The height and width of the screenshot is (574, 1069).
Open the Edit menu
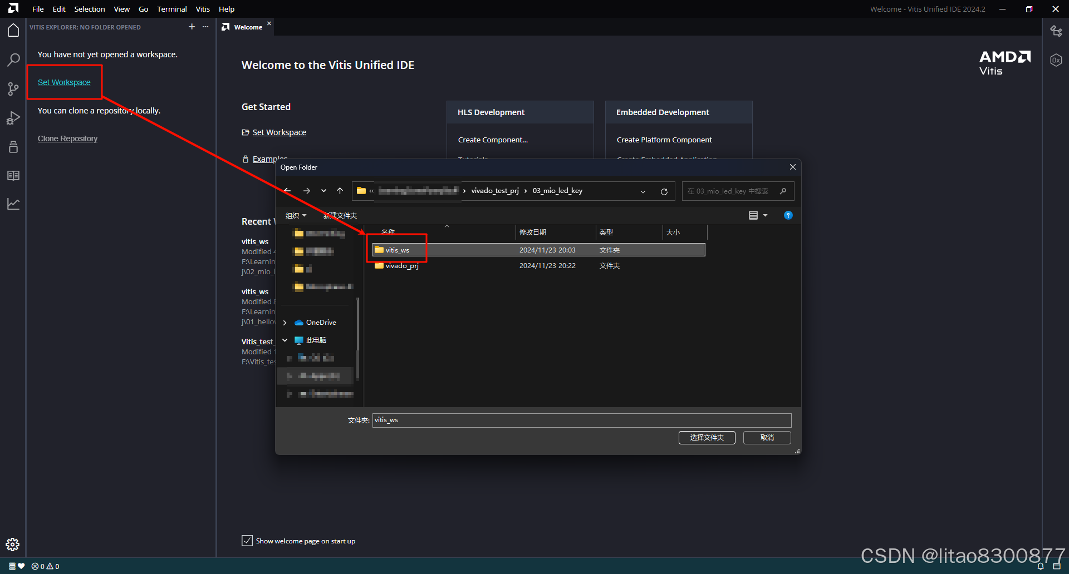point(59,9)
